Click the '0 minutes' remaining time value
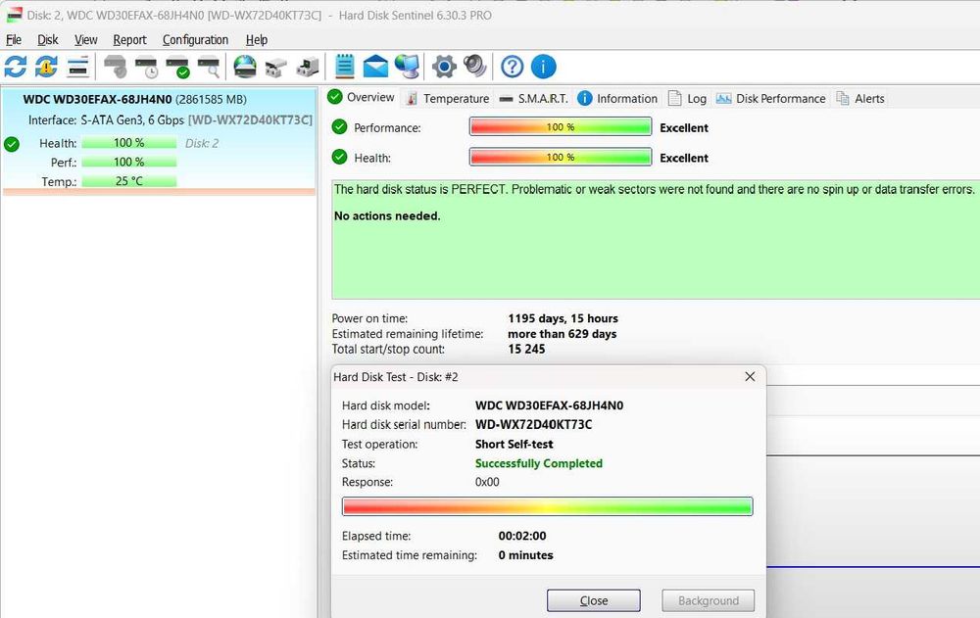The height and width of the screenshot is (618, 980). [525, 555]
